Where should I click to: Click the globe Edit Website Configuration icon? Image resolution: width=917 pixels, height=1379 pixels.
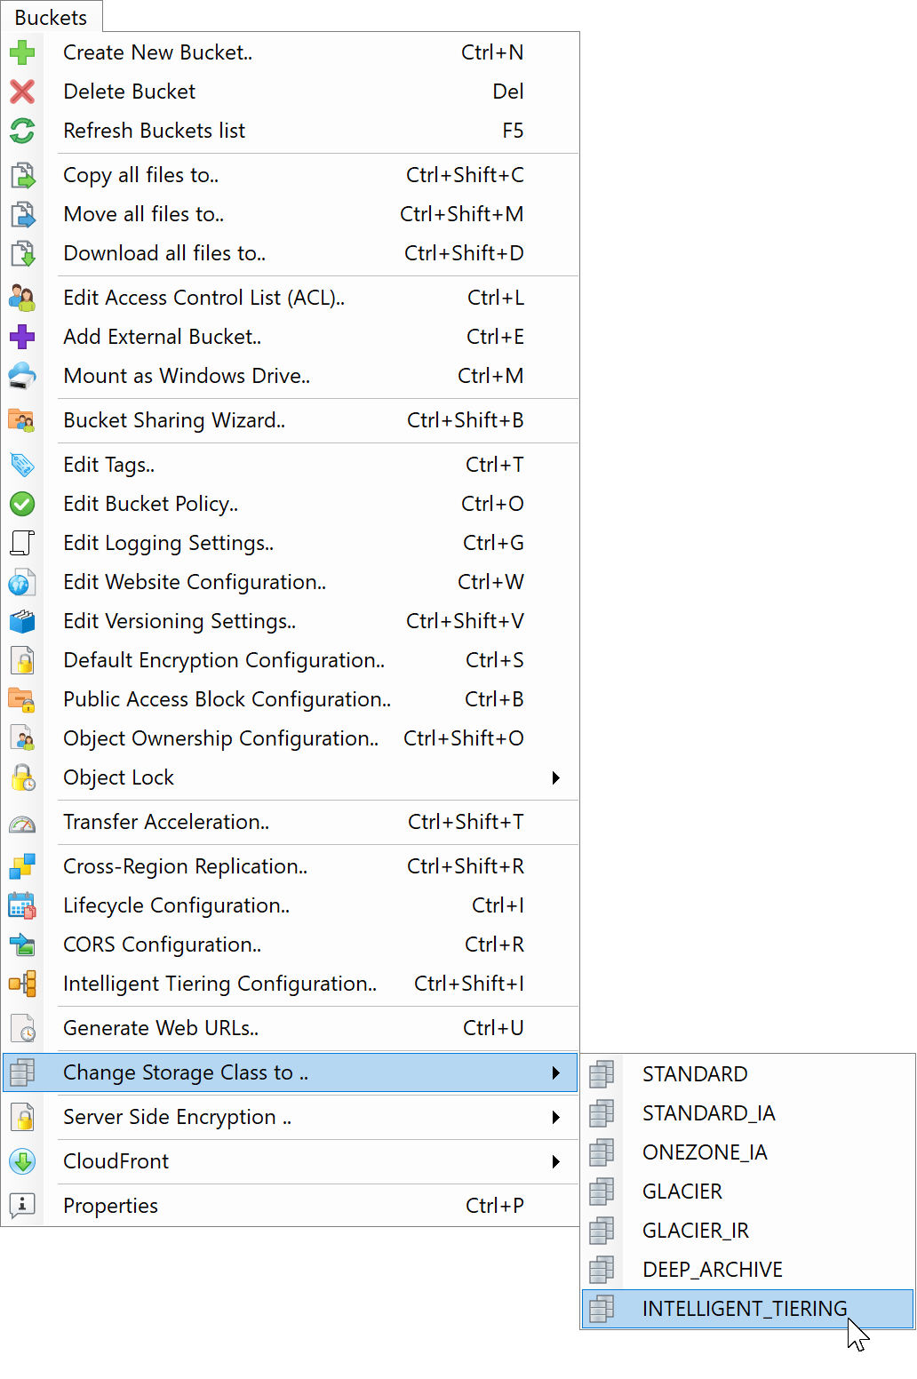(22, 582)
